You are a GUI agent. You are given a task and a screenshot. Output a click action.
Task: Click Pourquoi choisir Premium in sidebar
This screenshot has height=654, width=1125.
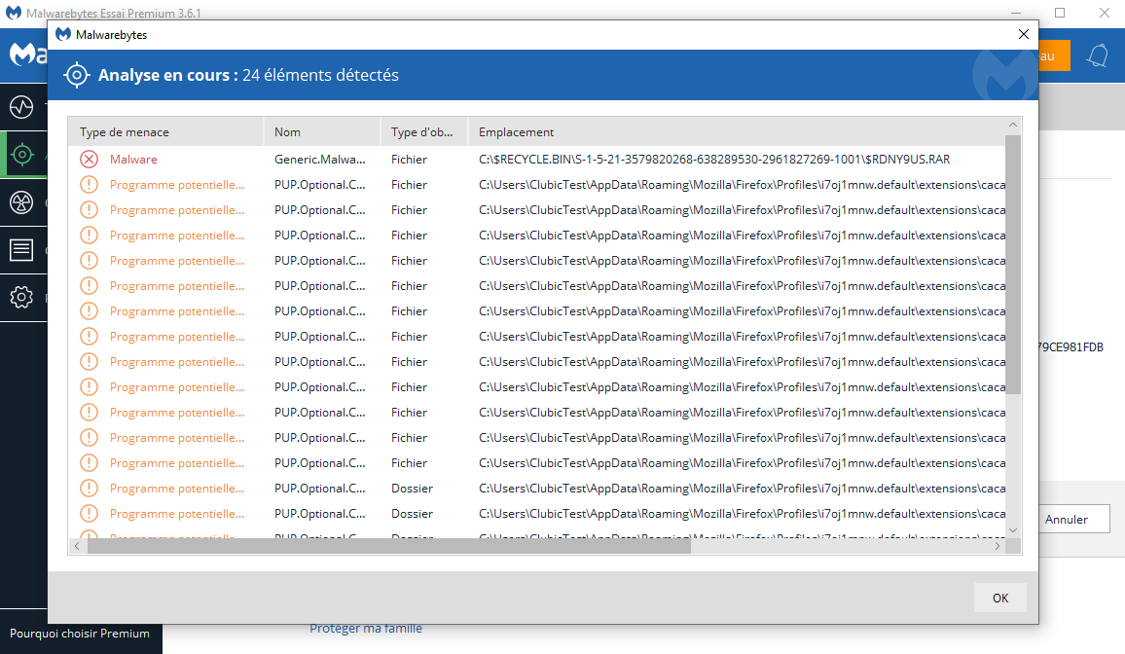(80, 634)
